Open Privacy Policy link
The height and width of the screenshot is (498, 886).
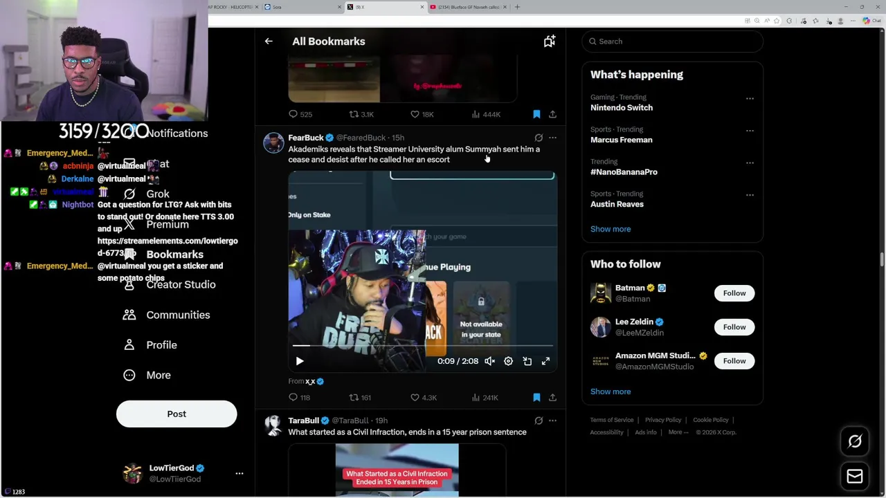[663, 420]
